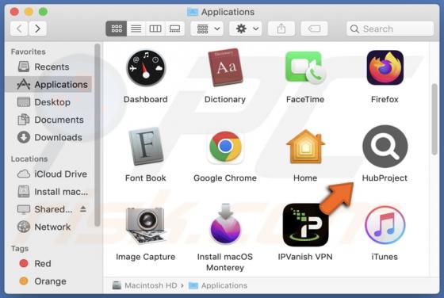Select the IPVanish VPN app icon
This screenshot has height=298, width=444.
(305, 225)
